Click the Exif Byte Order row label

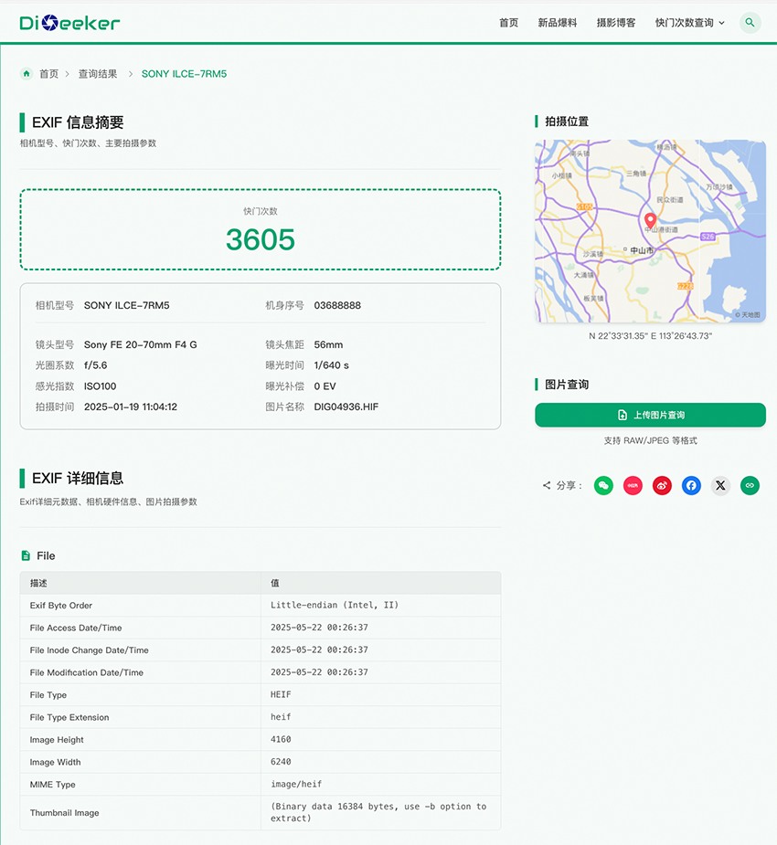(61, 605)
